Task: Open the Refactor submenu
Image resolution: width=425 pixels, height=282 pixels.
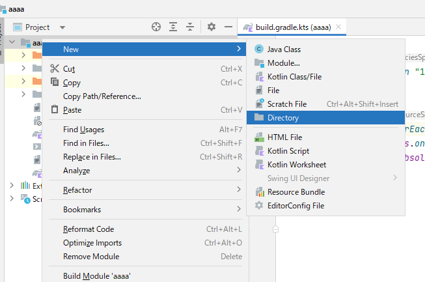Action: 146,190
